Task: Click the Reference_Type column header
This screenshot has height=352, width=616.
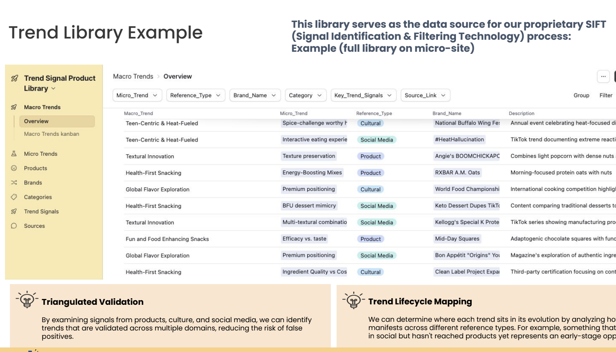Action: [374, 113]
